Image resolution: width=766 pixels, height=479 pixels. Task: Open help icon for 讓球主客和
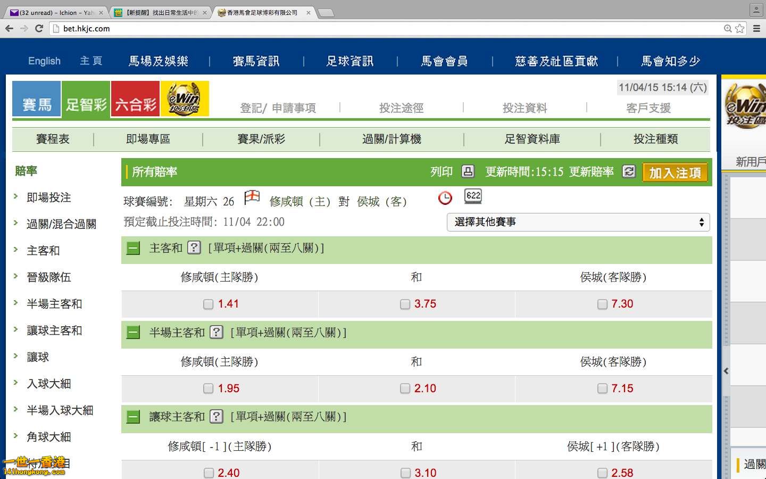click(x=216, y=416)
